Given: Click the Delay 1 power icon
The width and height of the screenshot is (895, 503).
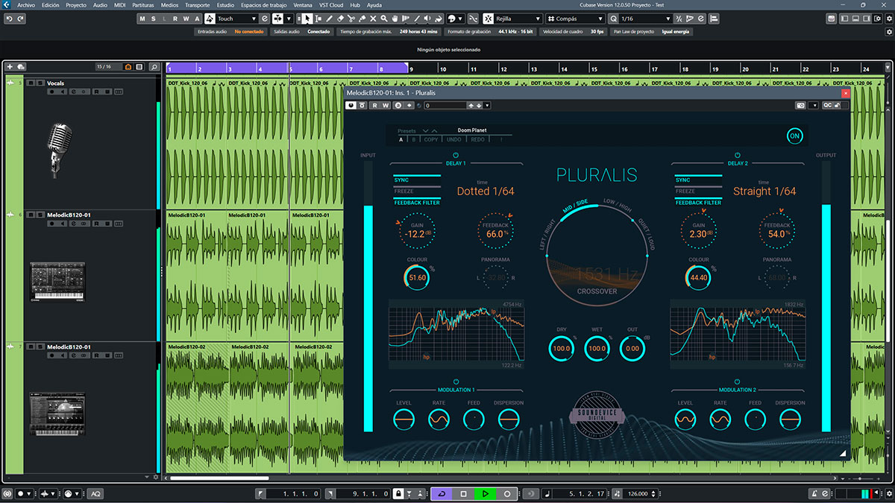Looking at the screenshot, I should [x=456, y=155].
